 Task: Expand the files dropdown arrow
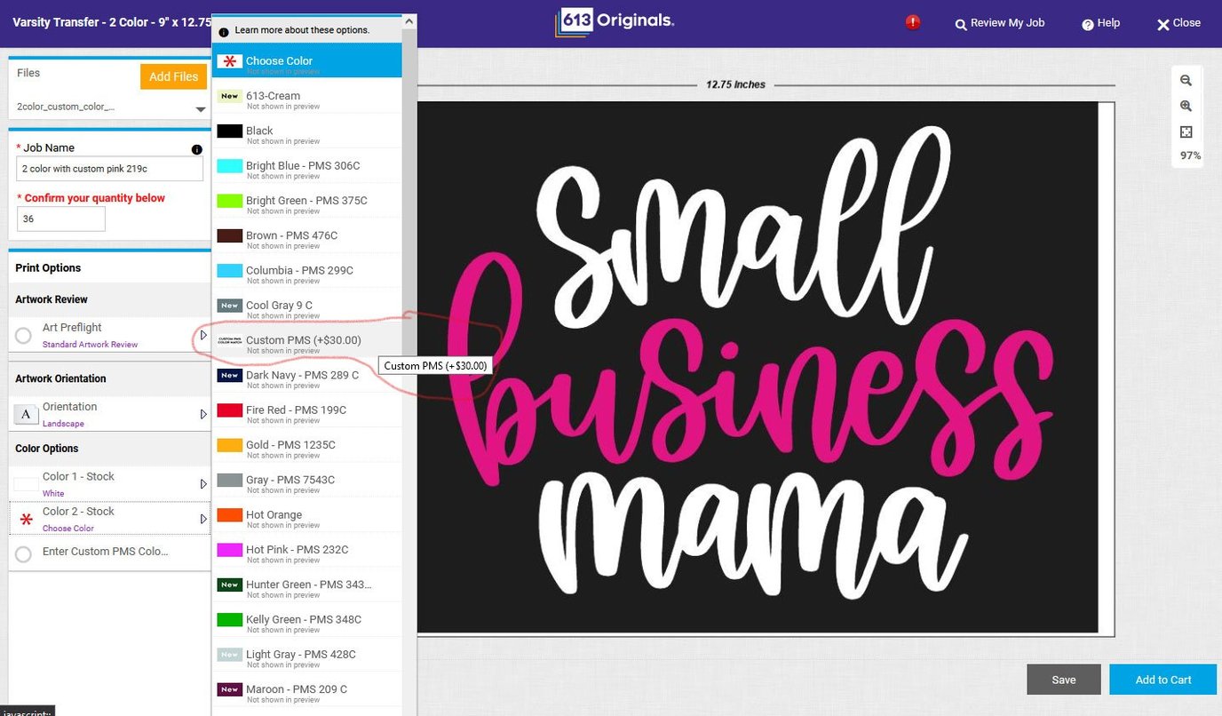click(x=201, y=109)
